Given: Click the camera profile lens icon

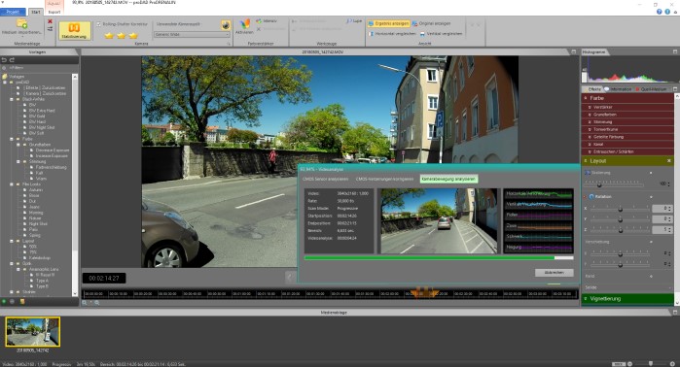Looking at the screenshot, I should (x=226, y=25).
